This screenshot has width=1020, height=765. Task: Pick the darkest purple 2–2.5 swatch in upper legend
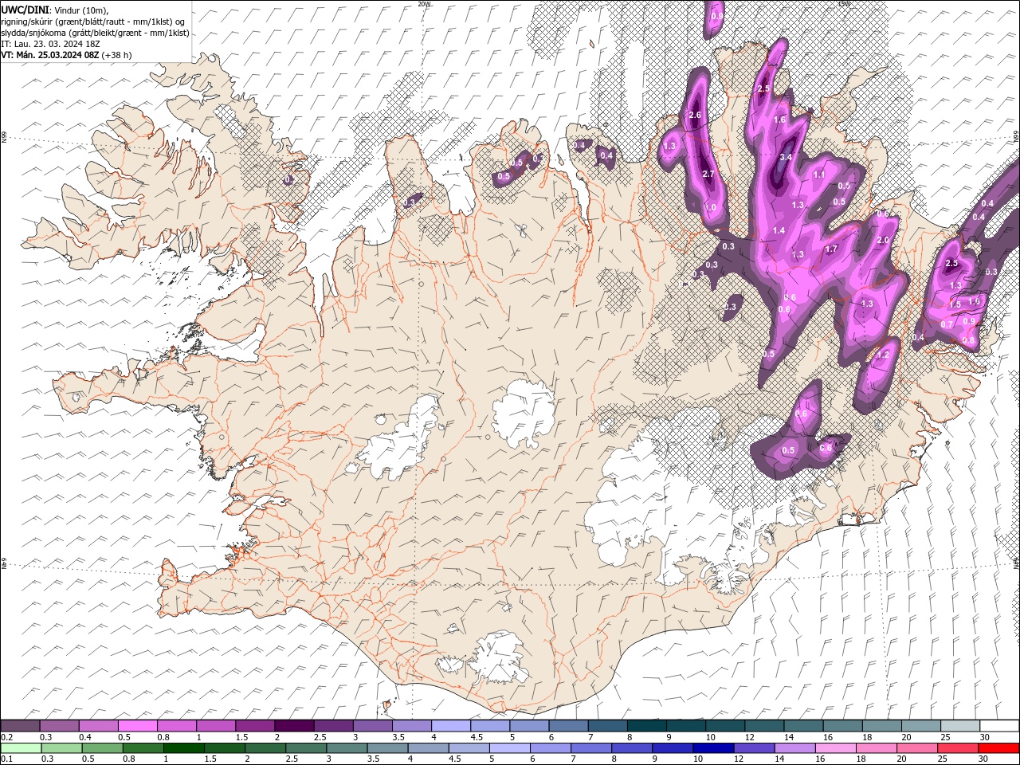294,726
